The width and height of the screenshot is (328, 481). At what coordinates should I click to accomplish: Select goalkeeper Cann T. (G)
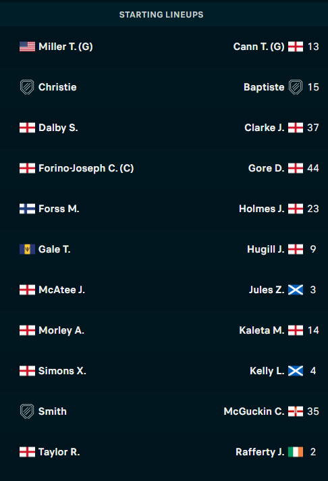[258, 47]
